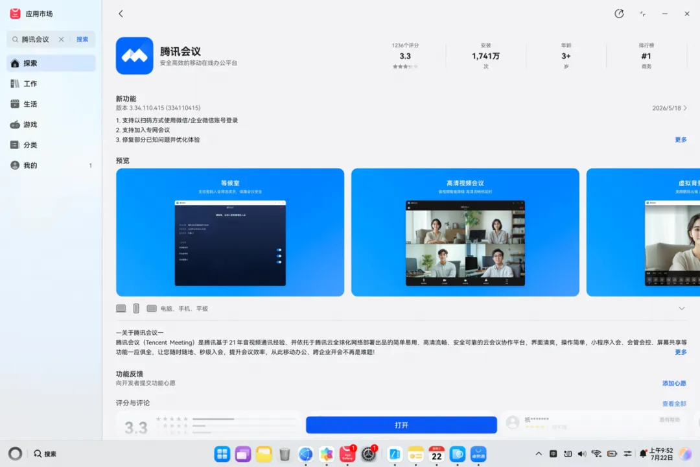Open the 虚拟背景 preview screenshot

tap(644, 232)
